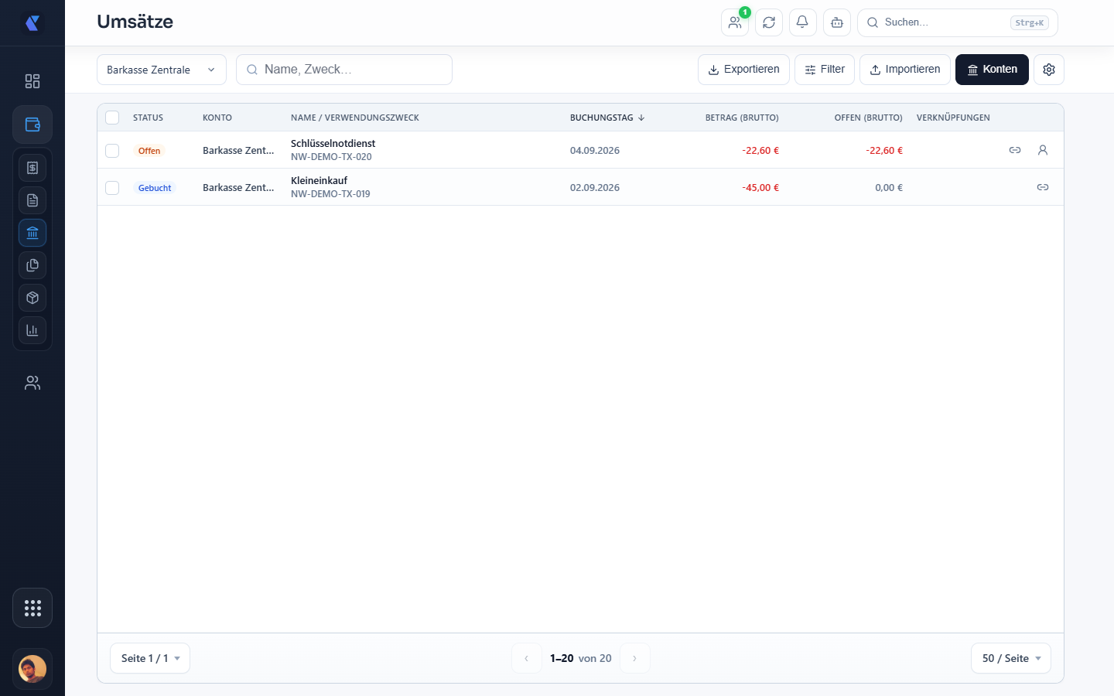Go to the previous page arrow
1114x696 pixels.
(x=527, y=658)
